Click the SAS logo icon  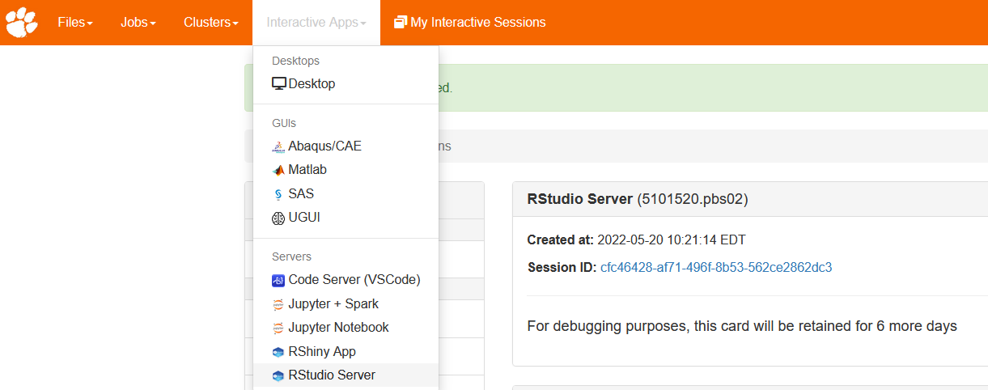[x=278, y=194]
